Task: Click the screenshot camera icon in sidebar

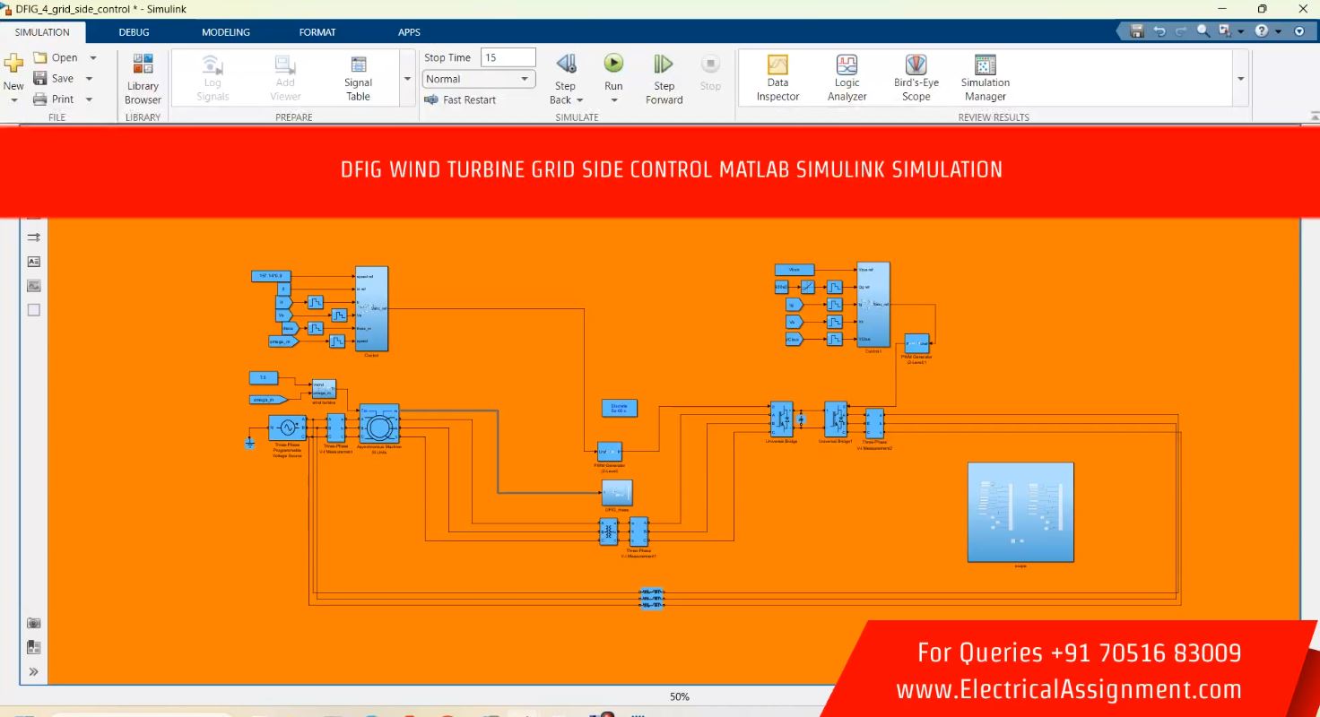Action: pyautogui.click(x=34, y=623)
